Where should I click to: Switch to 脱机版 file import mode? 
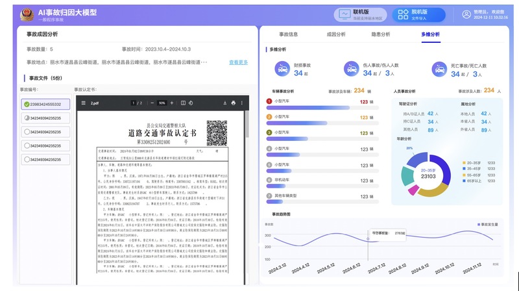click(x=418, y=15)
